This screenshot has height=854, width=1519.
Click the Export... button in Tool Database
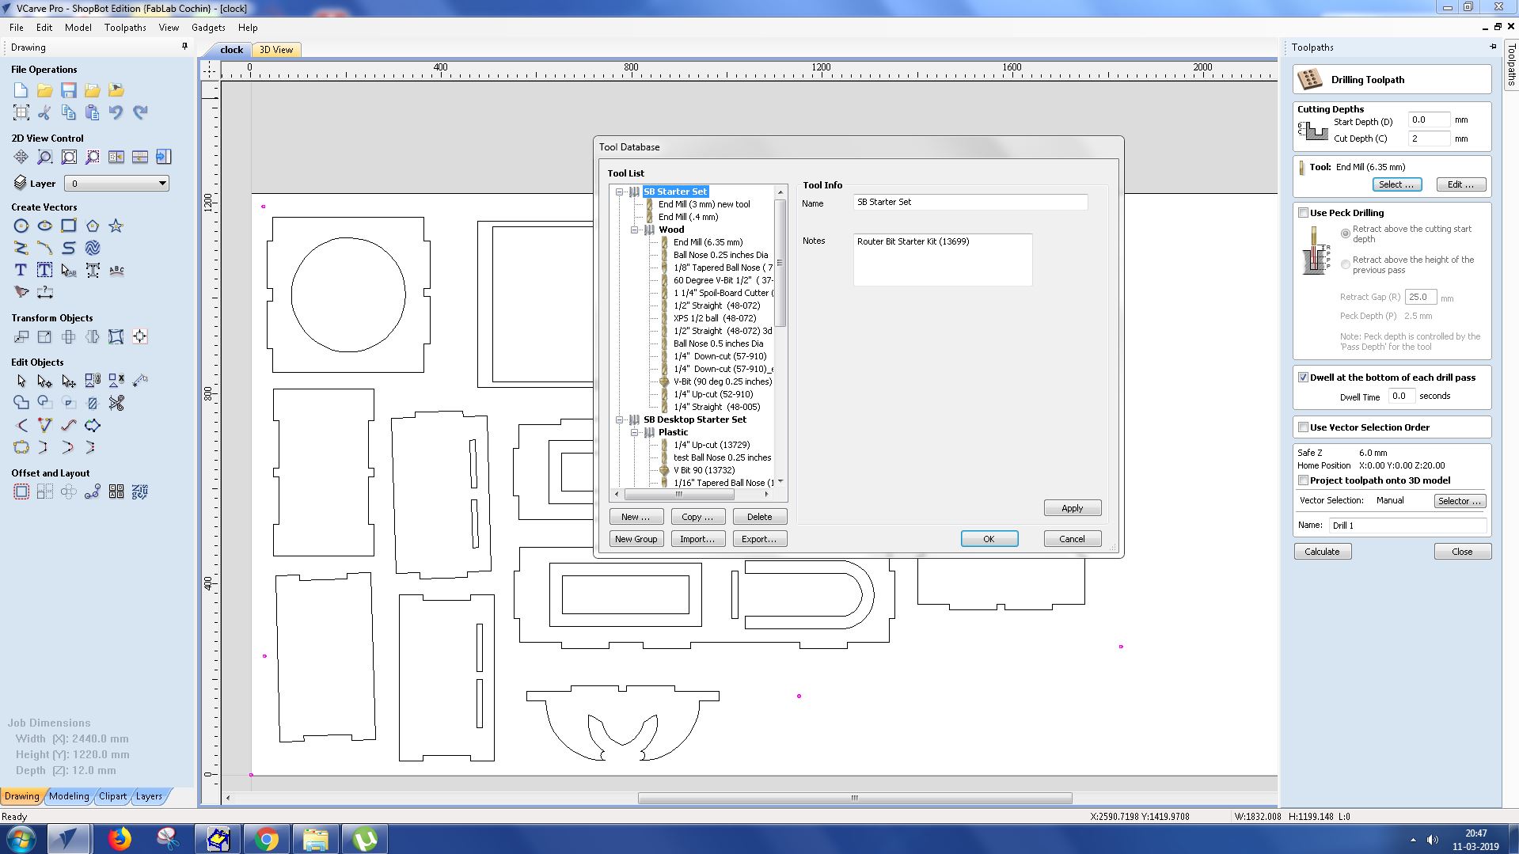click(759, 539)
